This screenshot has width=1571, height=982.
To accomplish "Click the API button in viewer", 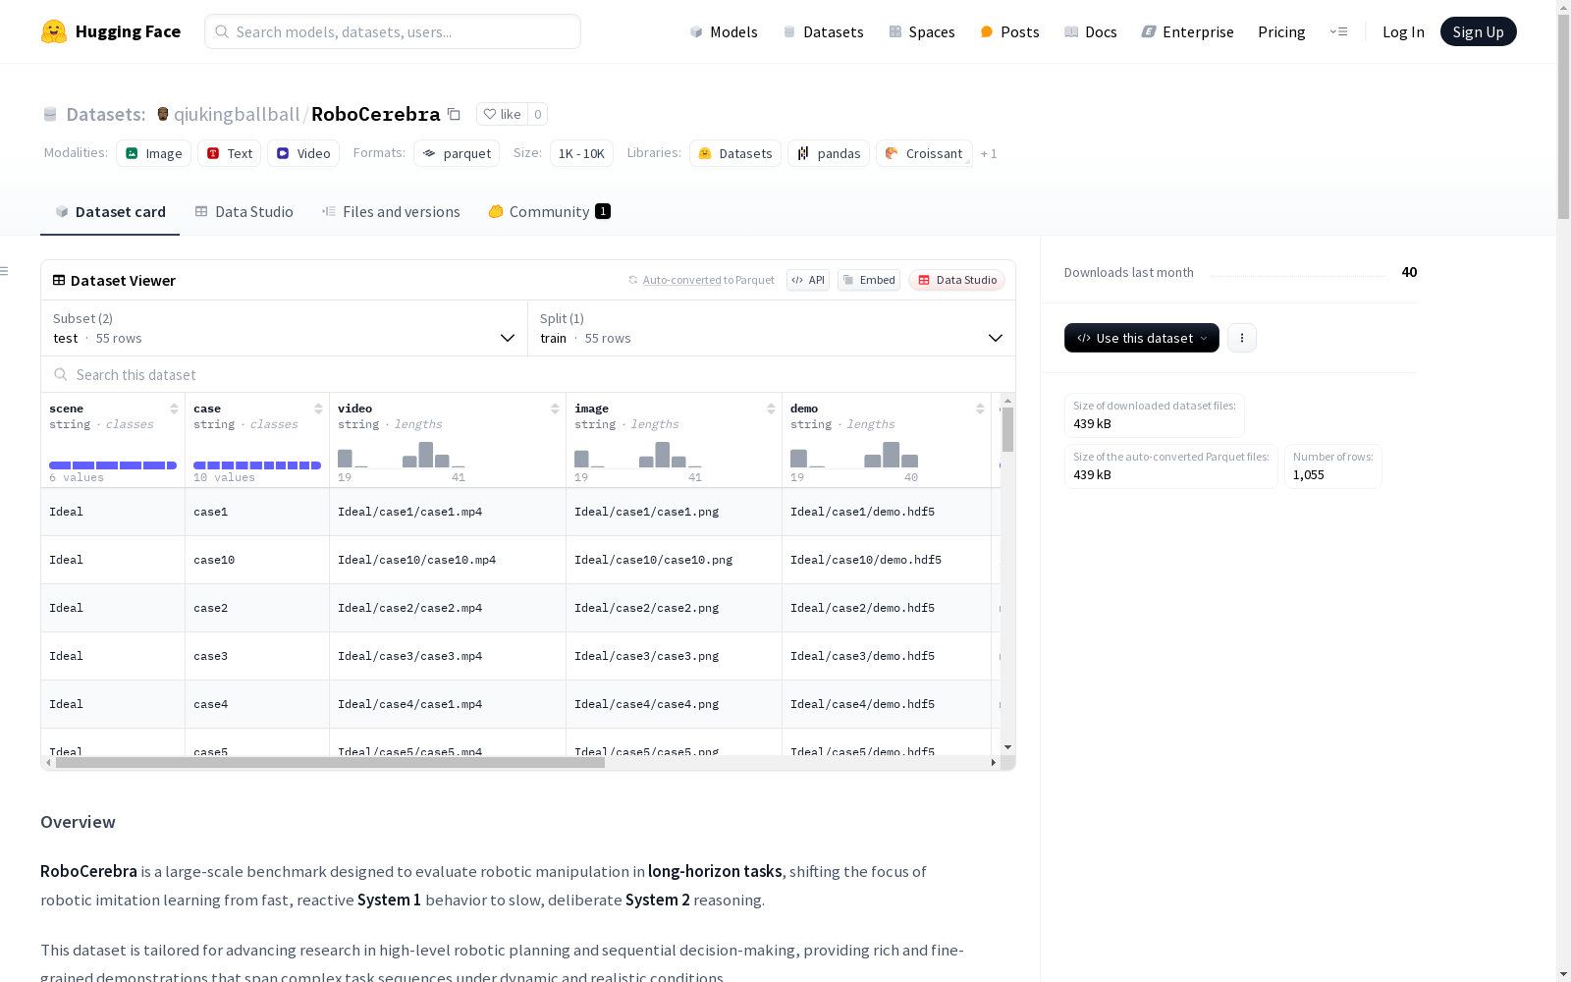I will coord(808,280).
